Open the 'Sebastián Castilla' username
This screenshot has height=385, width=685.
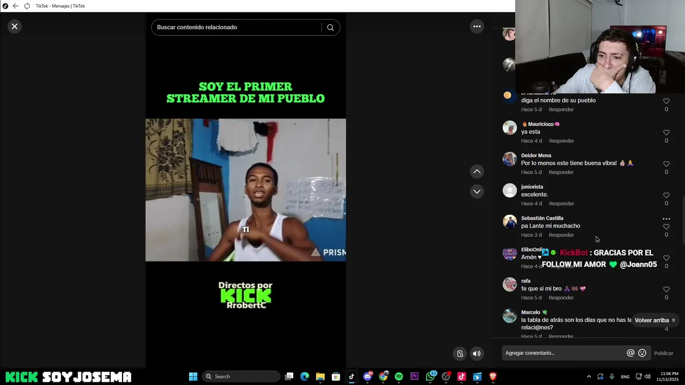click(542, 218)
